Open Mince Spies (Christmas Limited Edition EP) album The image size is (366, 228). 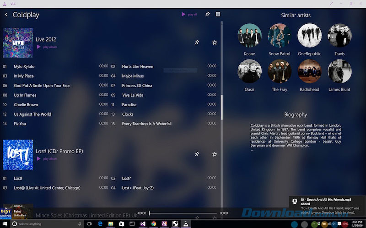tap(86, 215)
